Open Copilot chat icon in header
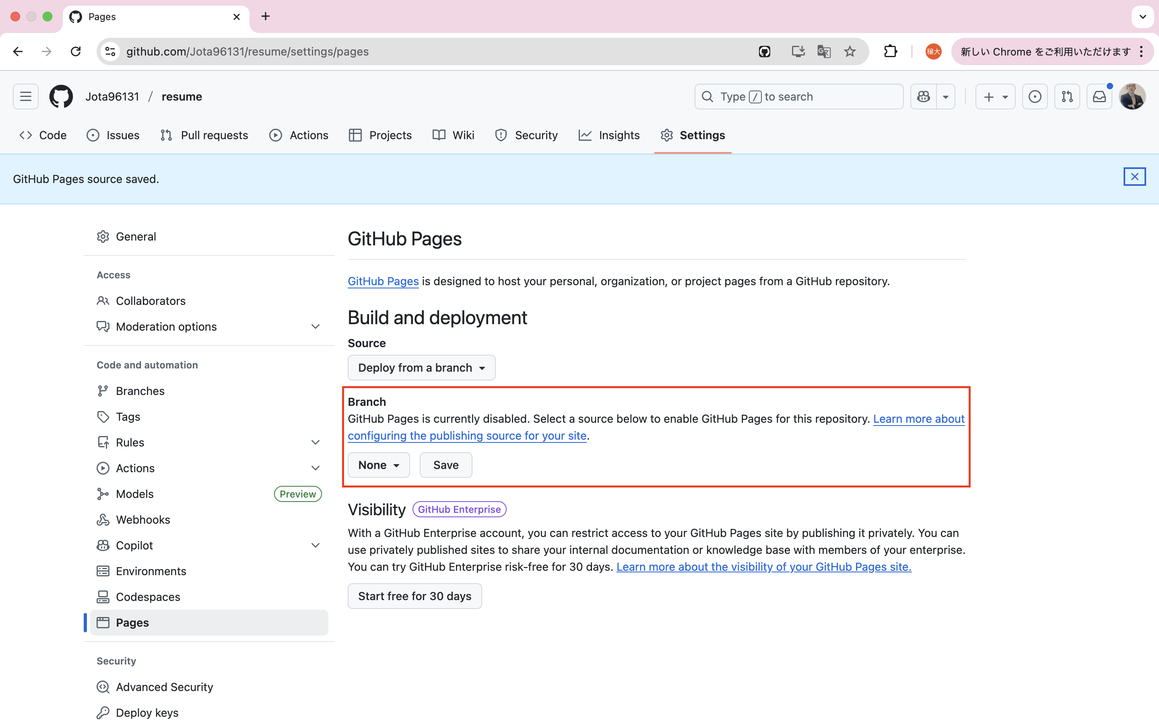 click(923, 96)
